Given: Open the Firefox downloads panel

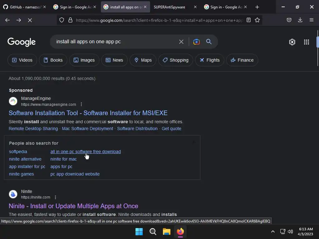Looking at the screenshot, I should pos(300,20).
